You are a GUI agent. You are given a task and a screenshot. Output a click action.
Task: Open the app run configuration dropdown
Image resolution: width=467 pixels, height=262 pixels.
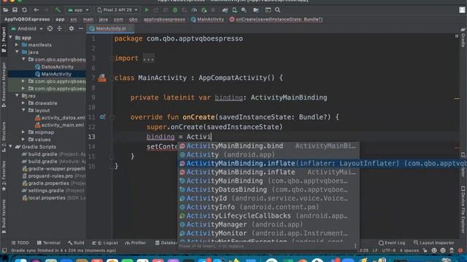click(78, 9)
